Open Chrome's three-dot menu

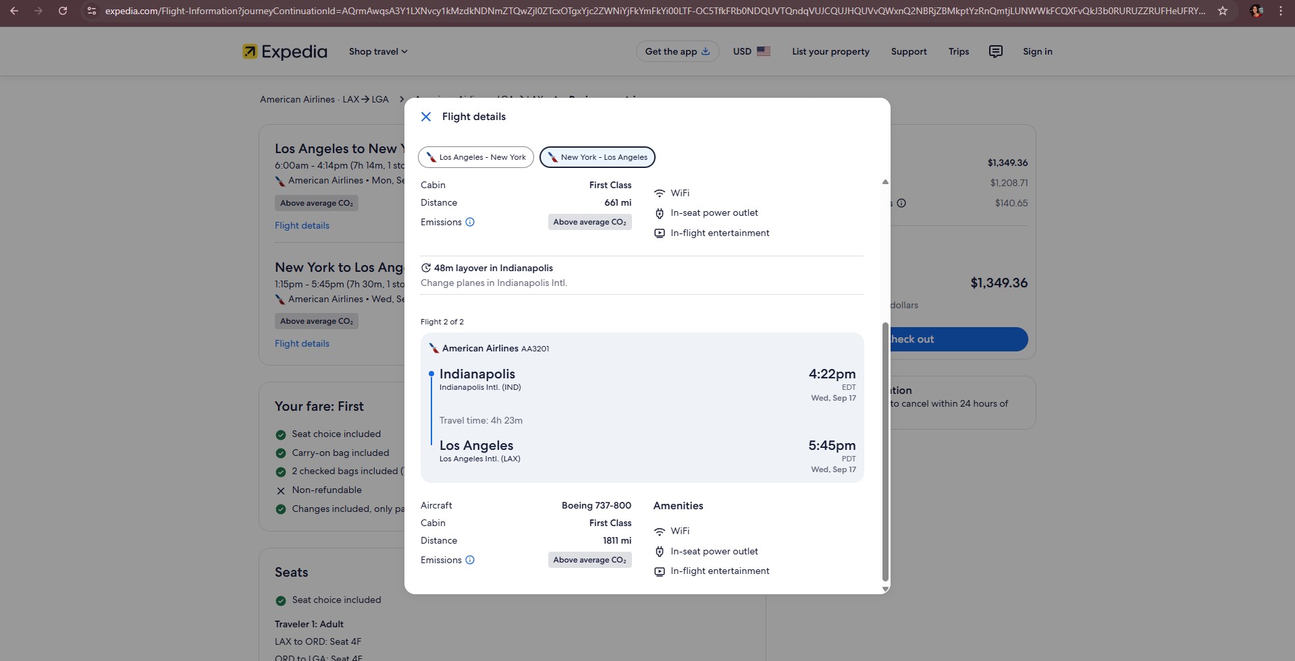coord(1280,11)
